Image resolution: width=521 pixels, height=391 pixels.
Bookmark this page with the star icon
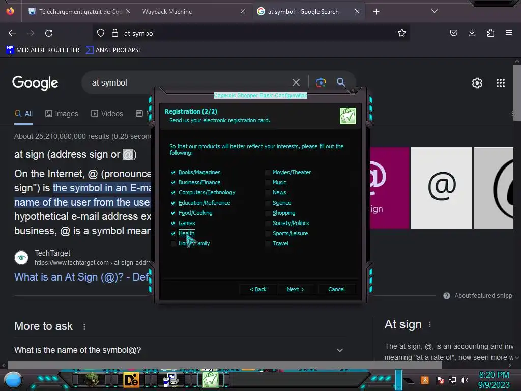tap(402, 33)
